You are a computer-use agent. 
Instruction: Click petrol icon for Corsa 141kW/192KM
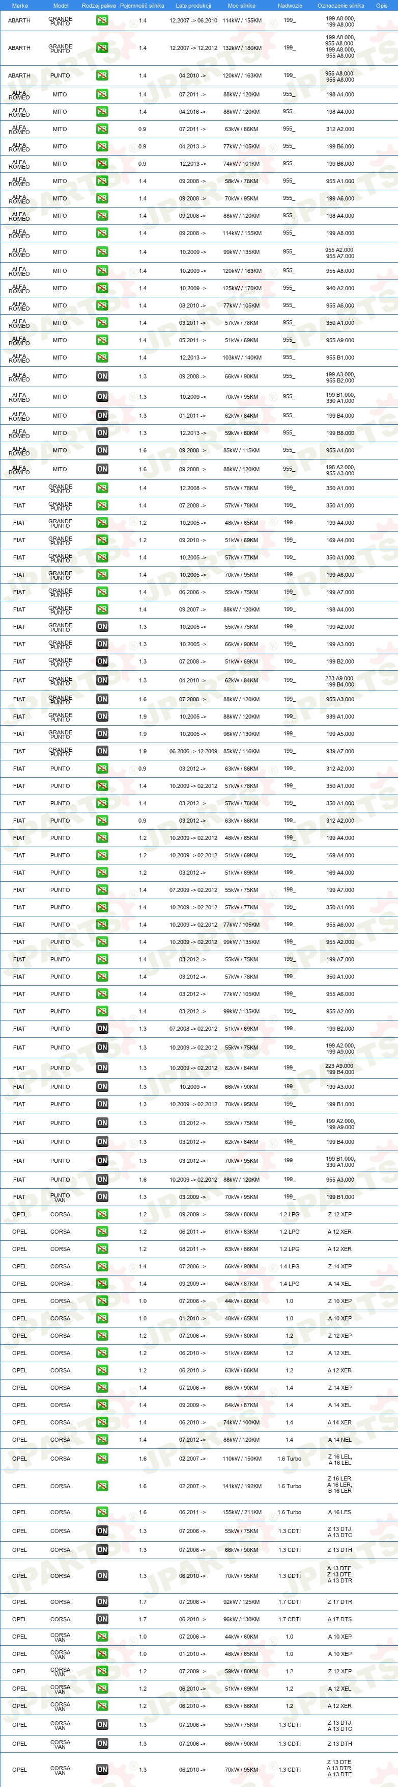102,1486
